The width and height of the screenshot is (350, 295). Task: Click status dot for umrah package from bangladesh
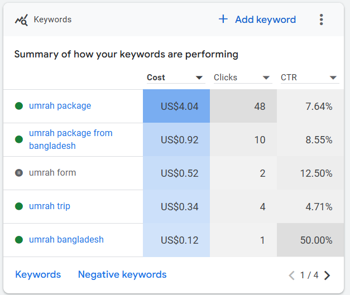tap(19, 139)
